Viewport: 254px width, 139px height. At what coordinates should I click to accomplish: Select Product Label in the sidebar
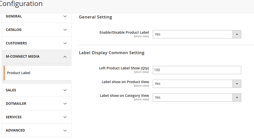[x=19, y=73]
